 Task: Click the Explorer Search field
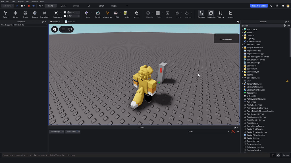click(262, 26)
